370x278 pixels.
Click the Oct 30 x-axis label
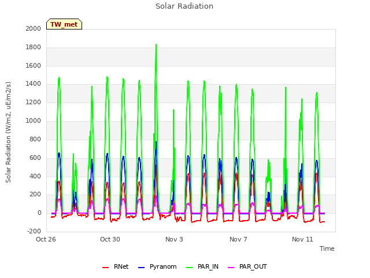[110, 239]
